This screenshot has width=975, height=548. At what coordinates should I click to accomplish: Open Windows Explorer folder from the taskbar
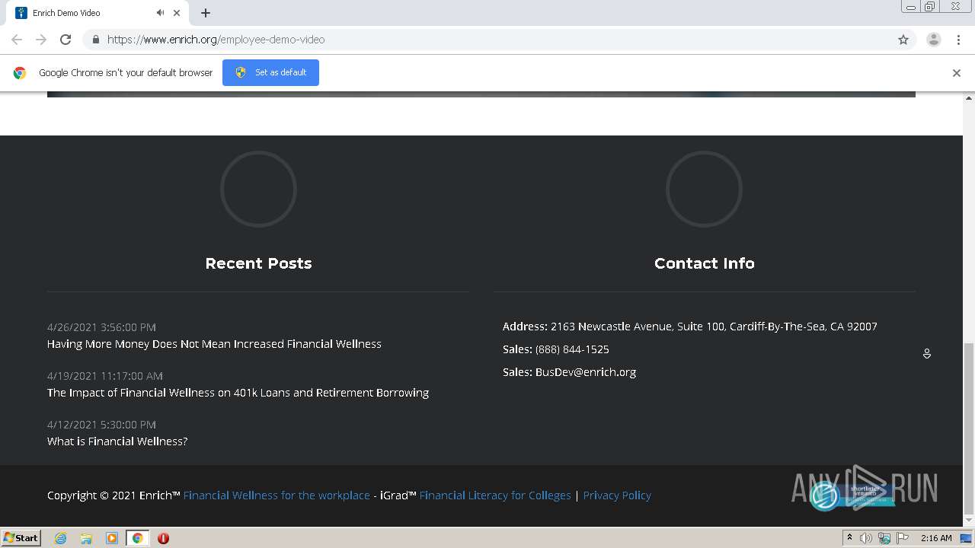click(x=86, y=538)
